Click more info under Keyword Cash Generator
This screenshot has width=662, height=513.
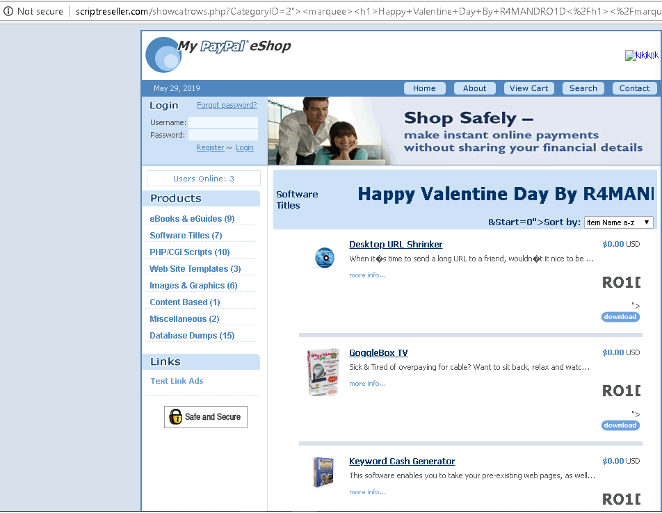pyautogui.click(x=367, y=492)
